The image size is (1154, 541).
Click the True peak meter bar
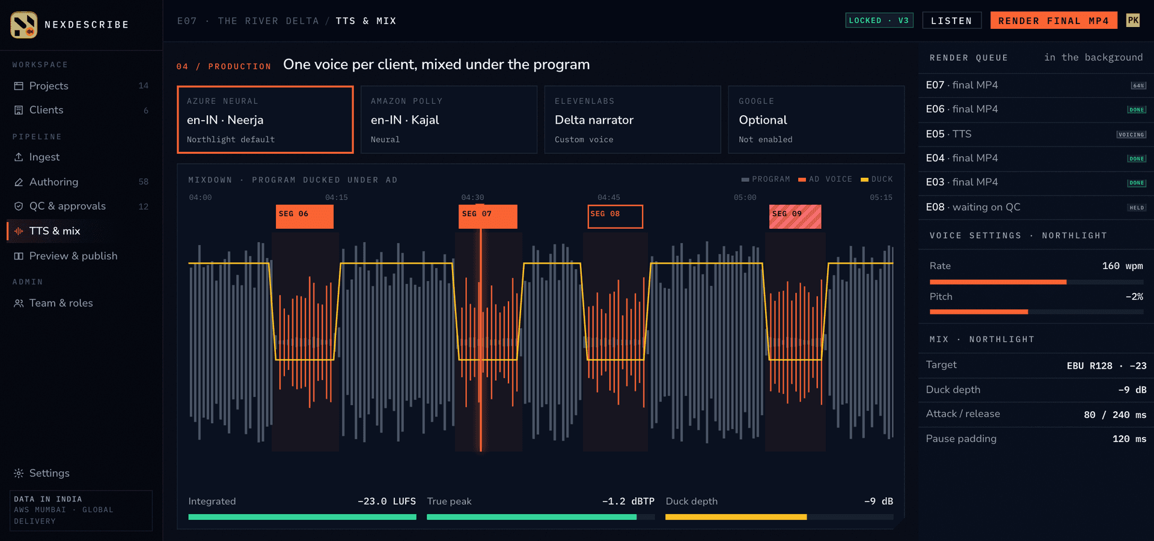coord(541,517)
